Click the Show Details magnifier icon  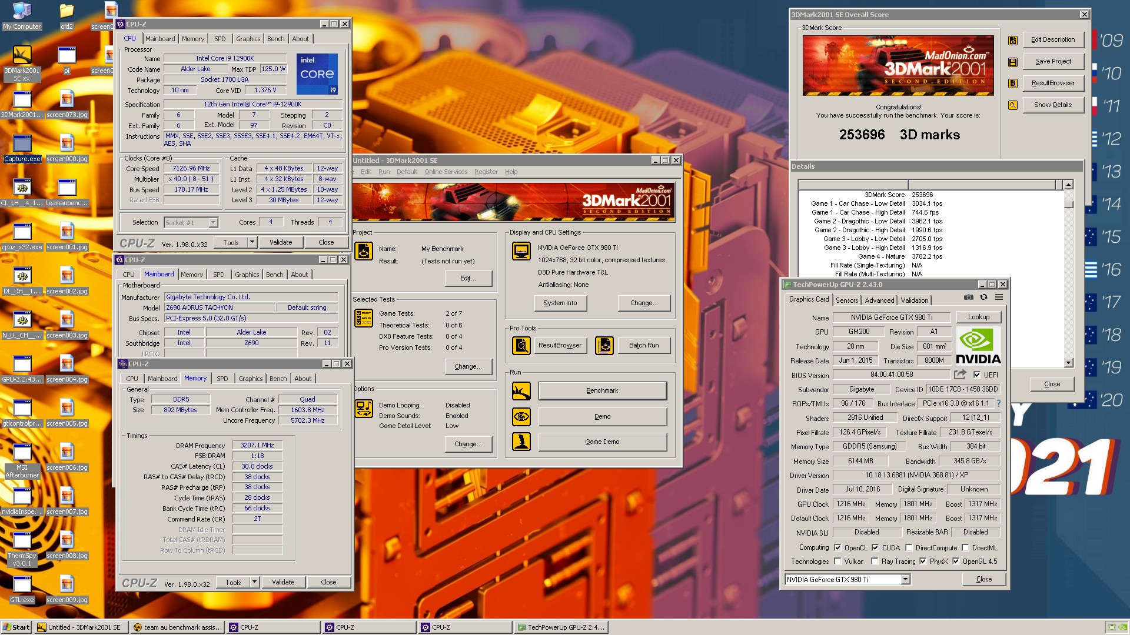click(x=1013, y=105)
